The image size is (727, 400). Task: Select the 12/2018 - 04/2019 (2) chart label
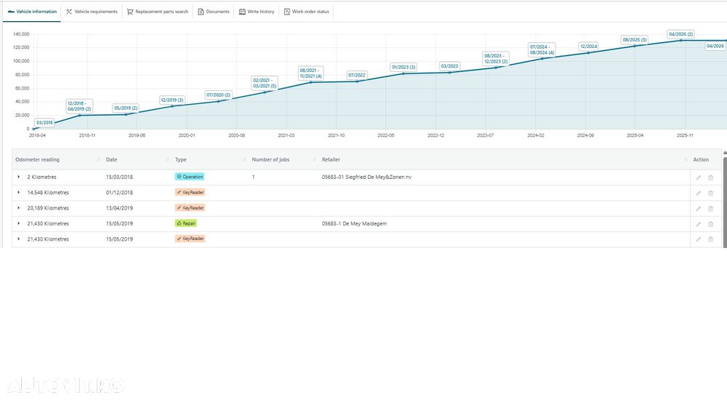click(x=79, y=106)
